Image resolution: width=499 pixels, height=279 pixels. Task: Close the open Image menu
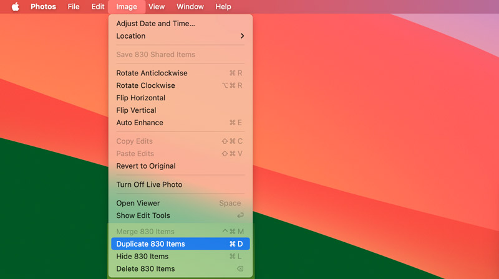(x=127, y=7)
